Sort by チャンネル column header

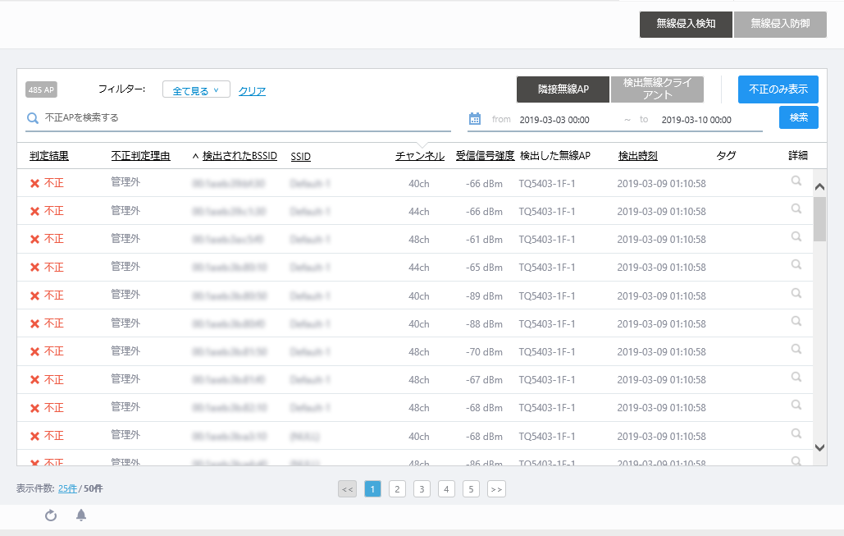pos(420,156)
